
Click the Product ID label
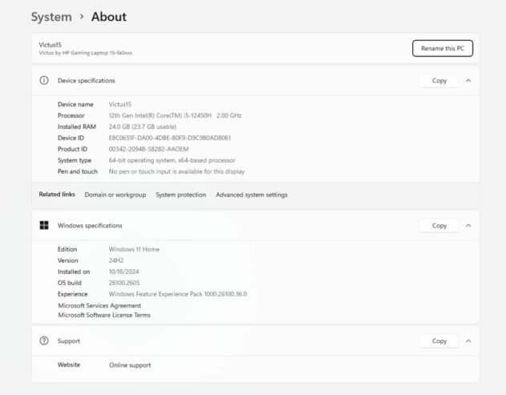click(x=72, y=149)
